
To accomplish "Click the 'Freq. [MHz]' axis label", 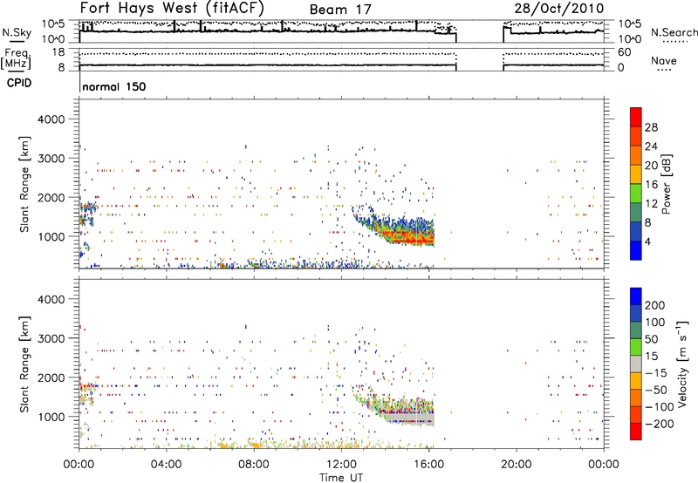I will click(16, 59).
